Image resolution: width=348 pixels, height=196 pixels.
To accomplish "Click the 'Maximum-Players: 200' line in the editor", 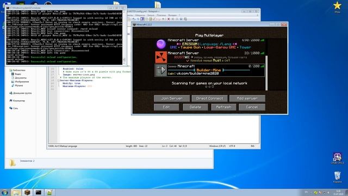I will point(77,86).
